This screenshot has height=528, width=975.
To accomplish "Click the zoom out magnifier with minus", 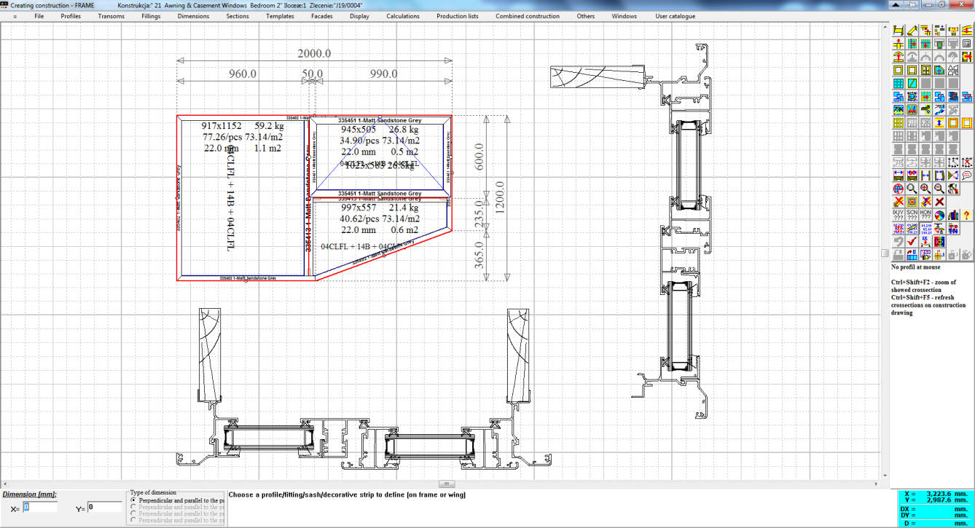I will pos(939,188).
